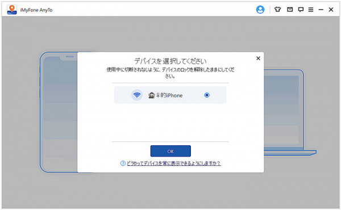Screen dimensions: 341x210
Task: Open the feedback chat bubble icon
Action: pyautogui.click(x=301, y=10)
